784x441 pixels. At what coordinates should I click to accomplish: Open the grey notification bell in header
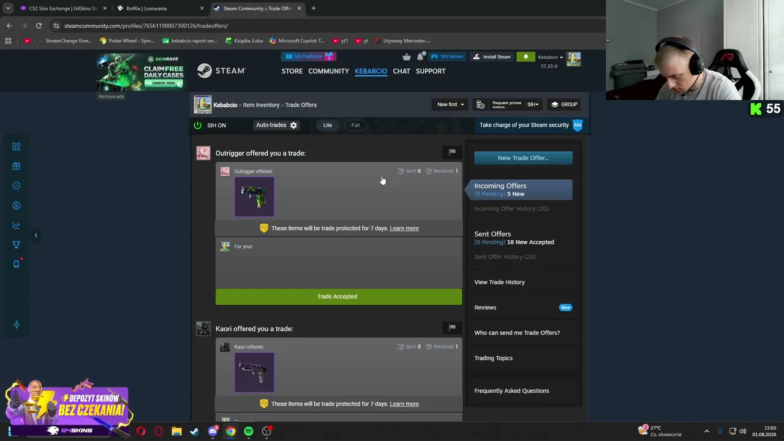tap(421, 57)
